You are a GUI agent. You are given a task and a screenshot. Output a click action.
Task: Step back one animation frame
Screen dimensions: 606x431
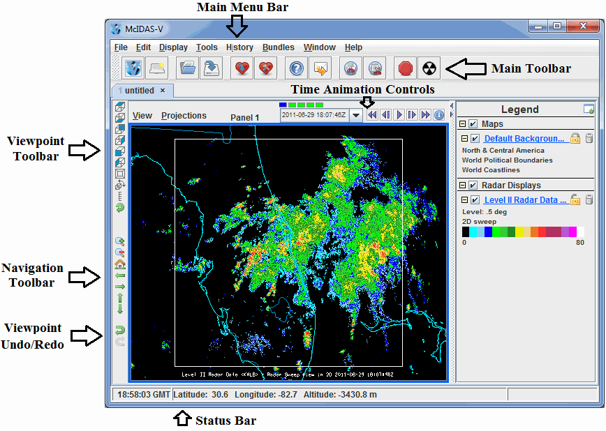coord(385,115)
